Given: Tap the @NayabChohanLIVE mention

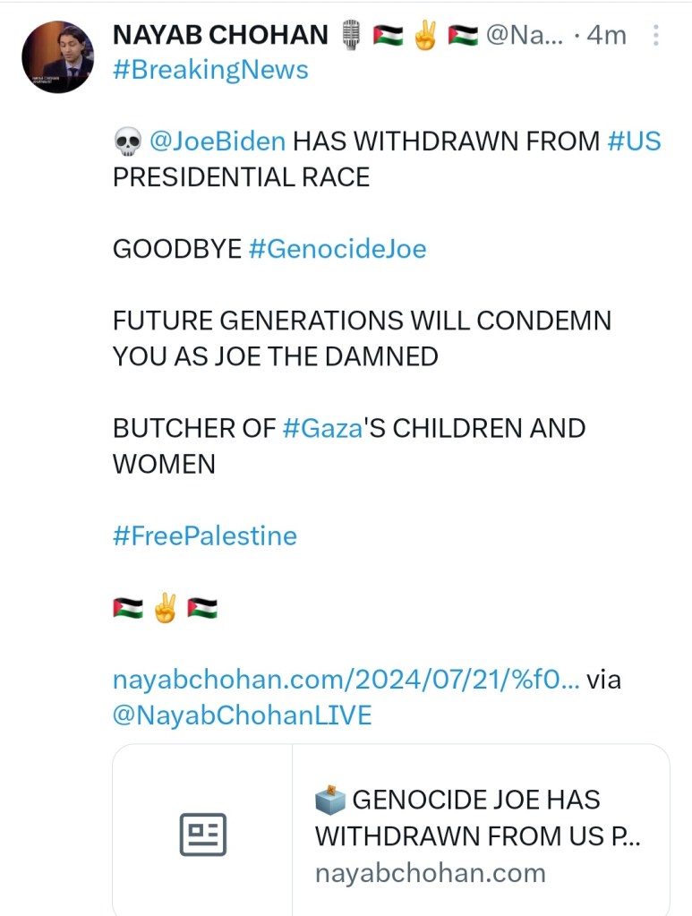Looking at the screenshot, I should tap(242, 715).
